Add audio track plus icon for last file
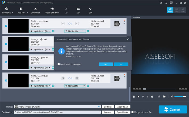Screen dimensions: 189x117 tap(53, 86)
